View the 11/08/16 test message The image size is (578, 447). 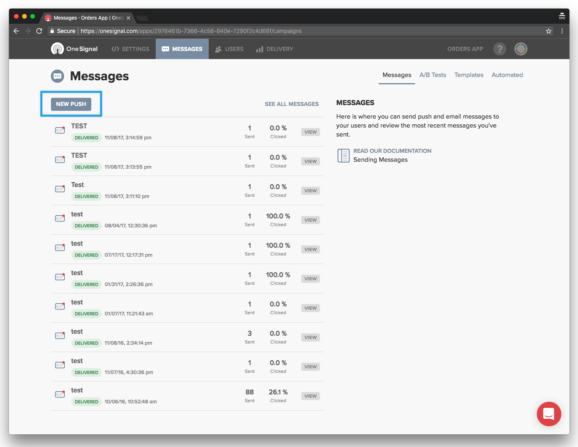[x=311, y=337]
